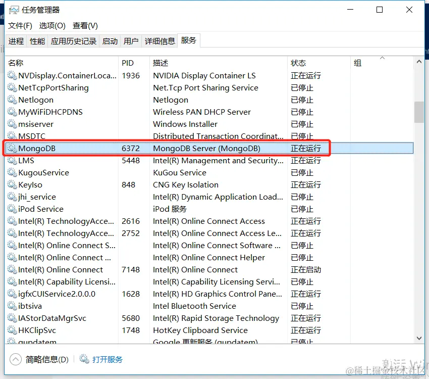This screenshot has height=379, width=429.
Task: Switch to the 性能 tab
Action: coord(37,41)
